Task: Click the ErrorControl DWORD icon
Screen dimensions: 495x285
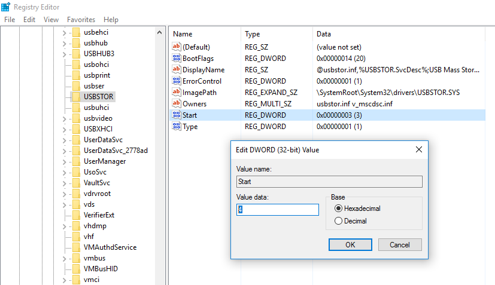Action: tap(177, 81)
